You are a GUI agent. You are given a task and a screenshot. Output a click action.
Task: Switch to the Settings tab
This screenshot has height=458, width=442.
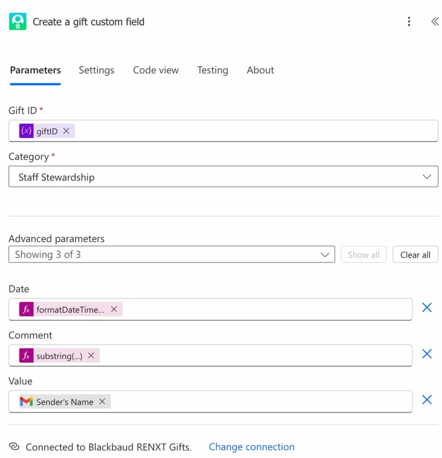(x=96, y=70)
